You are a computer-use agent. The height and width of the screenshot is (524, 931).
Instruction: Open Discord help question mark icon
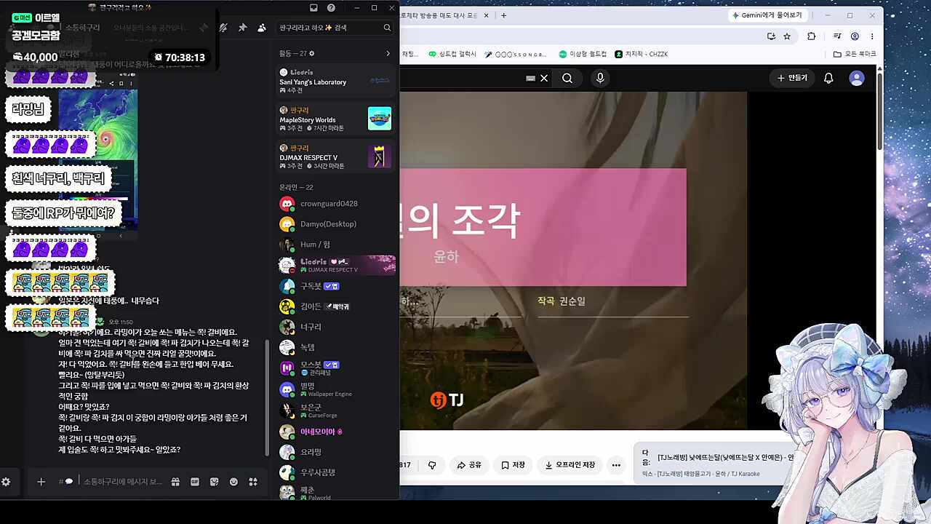(x=332, y=8)
